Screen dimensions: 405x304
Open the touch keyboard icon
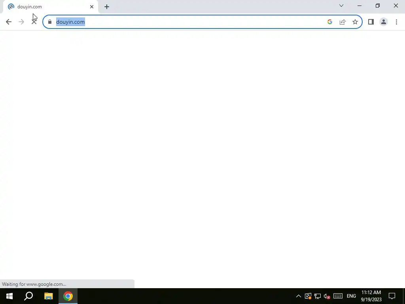(338, 296)
